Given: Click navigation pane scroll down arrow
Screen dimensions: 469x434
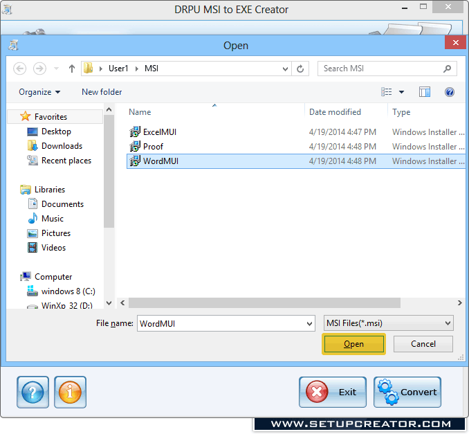Looking at the screenshot, I should [x=109, y=303].
